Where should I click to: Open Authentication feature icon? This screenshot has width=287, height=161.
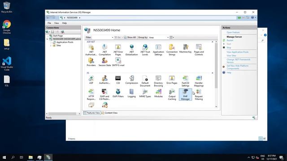(x=104, y=80)
